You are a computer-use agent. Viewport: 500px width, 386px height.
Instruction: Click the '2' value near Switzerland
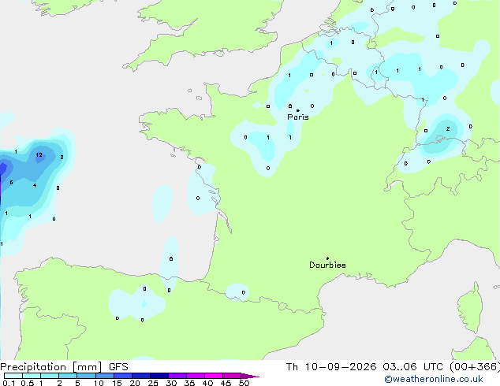tap(448, 128)
